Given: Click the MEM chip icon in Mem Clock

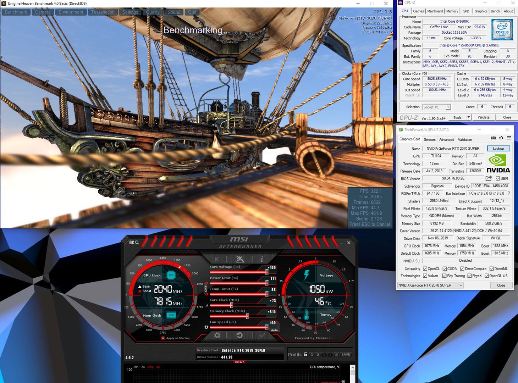Looking at the screenshot, I should click(x=171, y=315).
